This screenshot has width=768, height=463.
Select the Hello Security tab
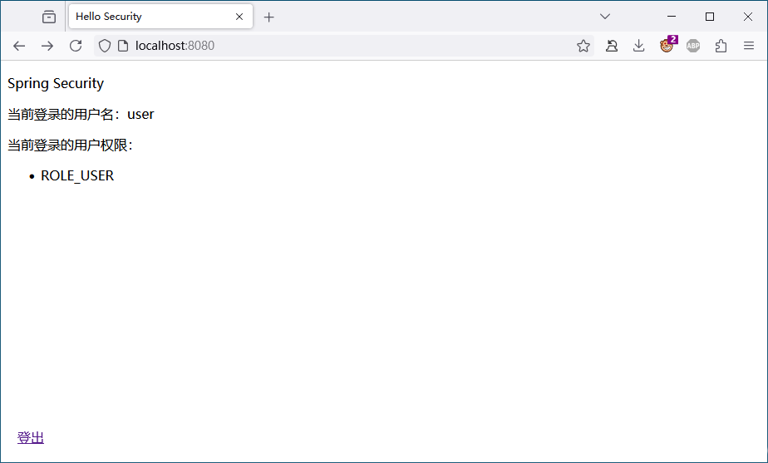(160, 17)
